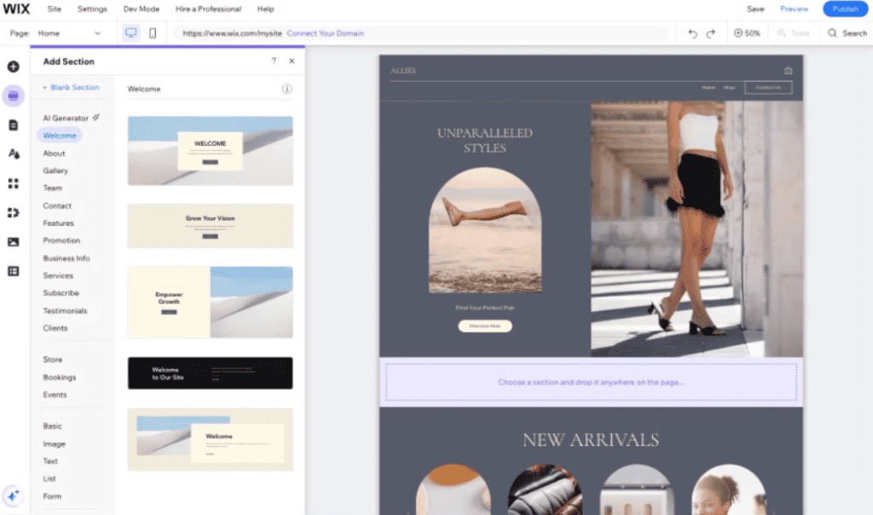Select the Subscribe section category

pos(61,292)
